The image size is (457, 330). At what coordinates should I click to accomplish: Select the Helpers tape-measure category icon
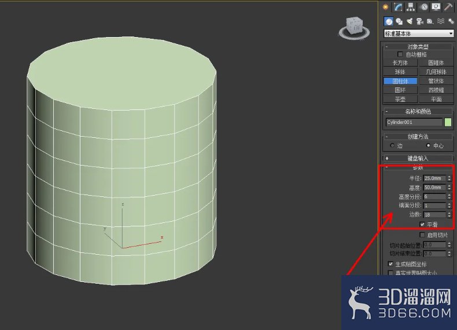coord(430,21)
